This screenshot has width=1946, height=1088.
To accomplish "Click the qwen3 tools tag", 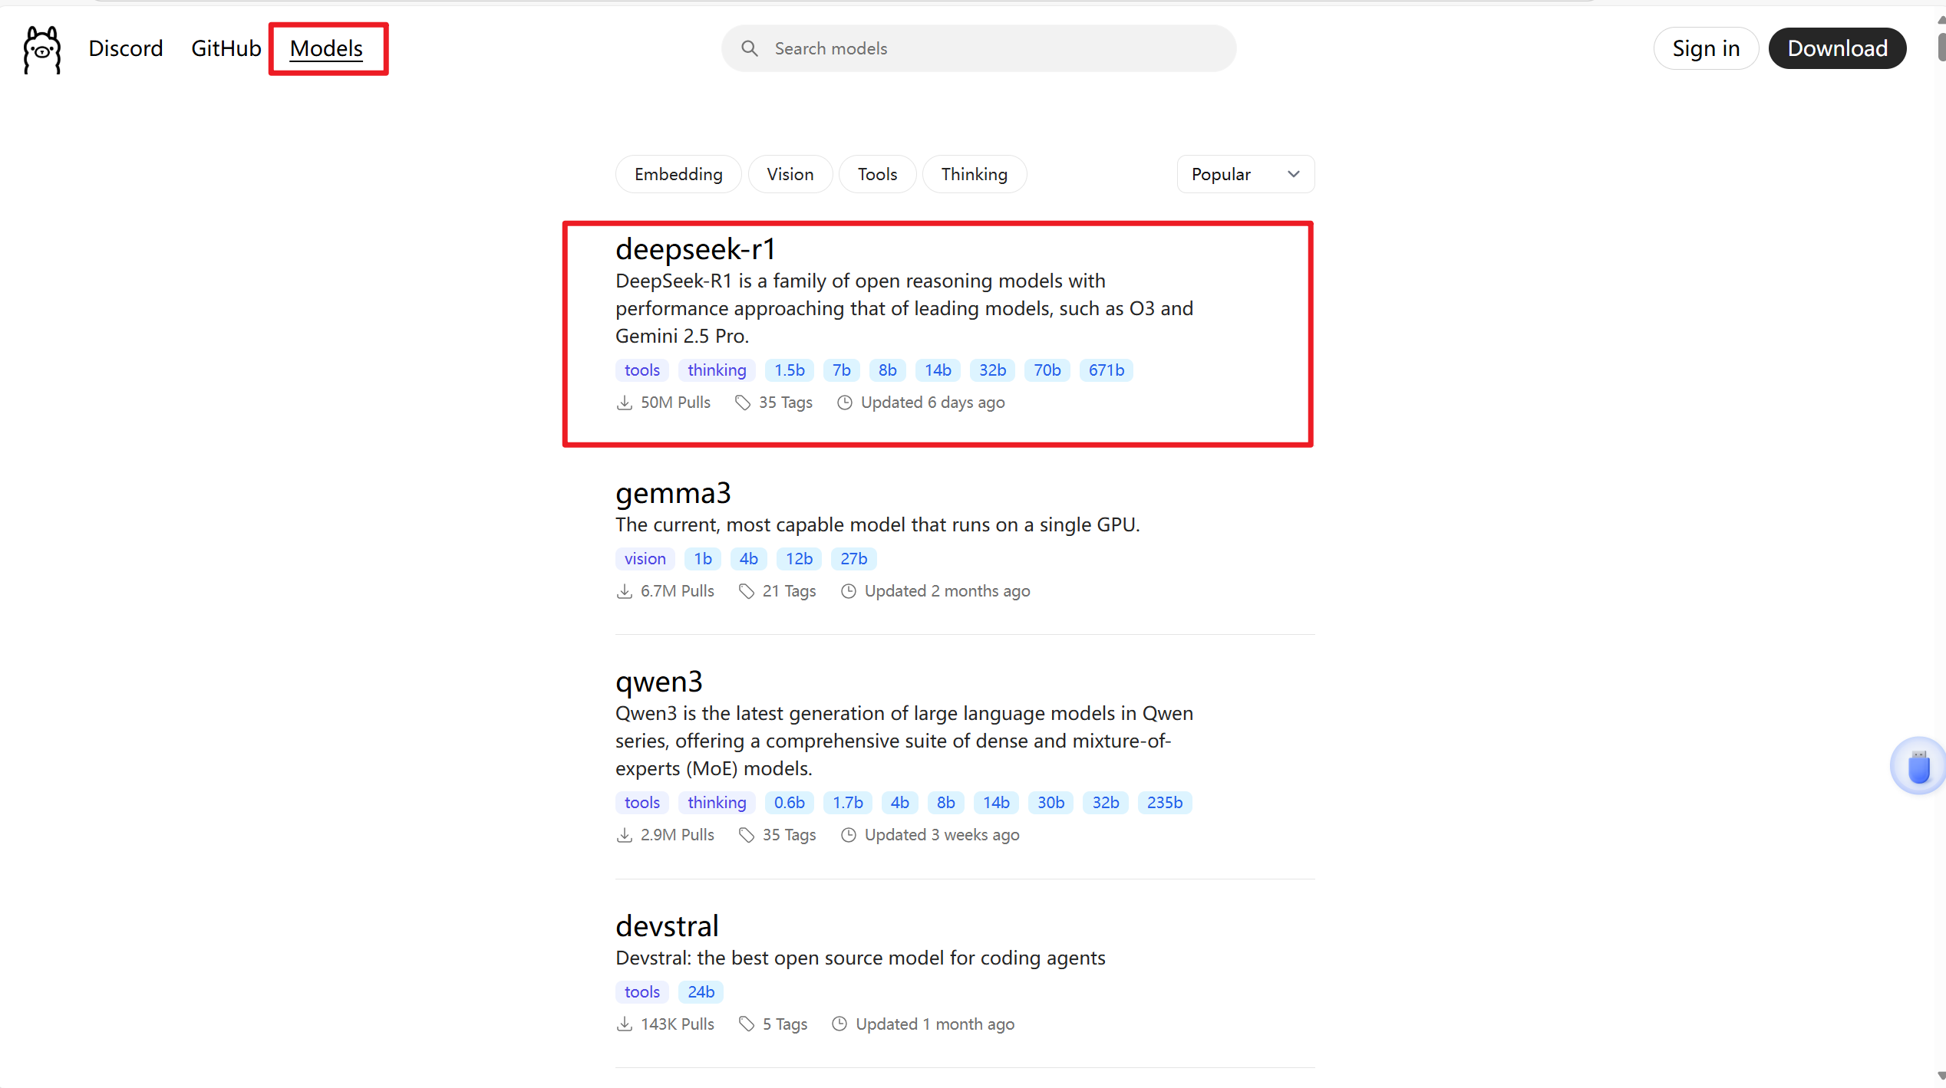I will [x=642, y=803].
